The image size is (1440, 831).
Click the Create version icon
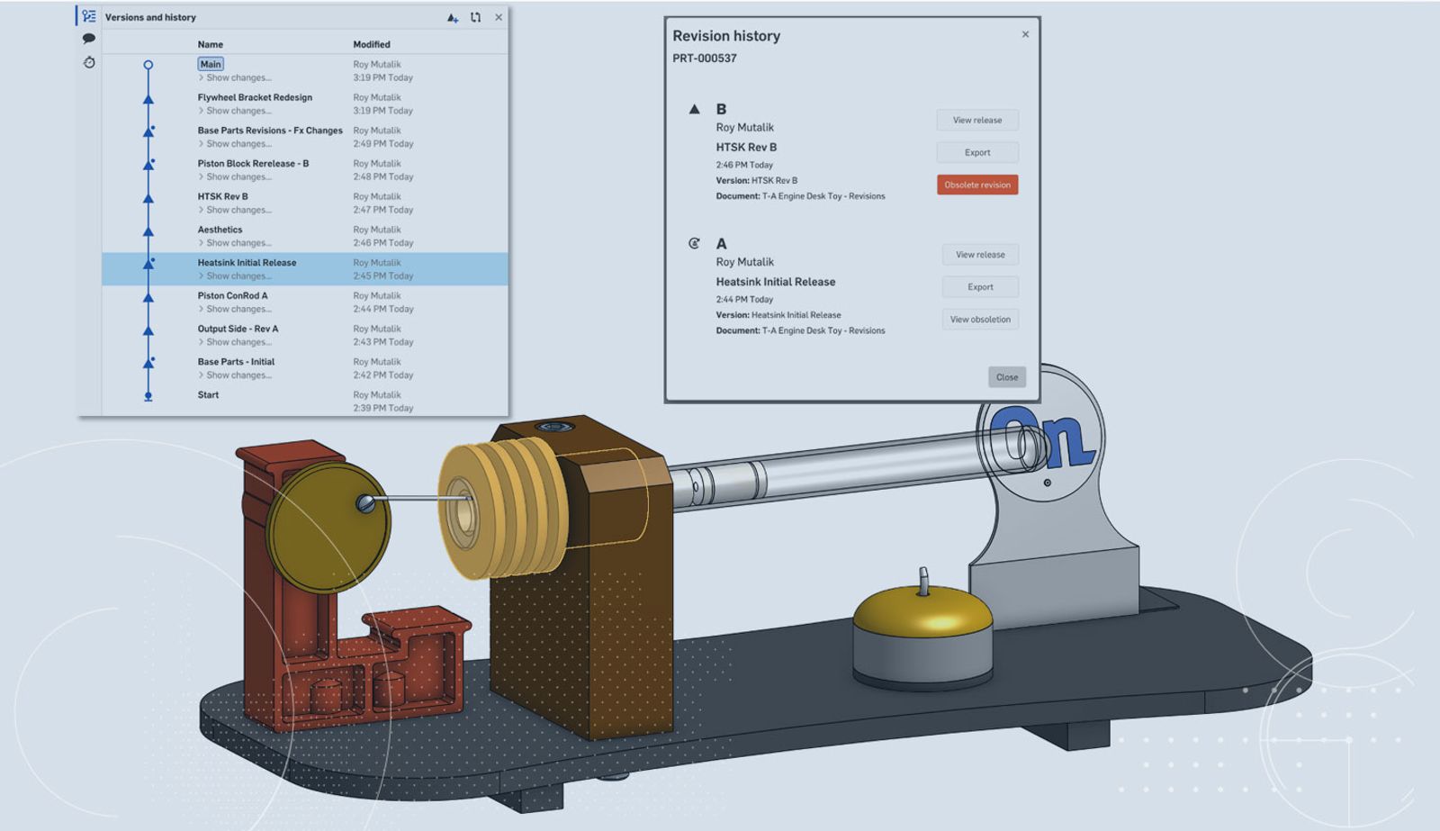click(452, 18)
